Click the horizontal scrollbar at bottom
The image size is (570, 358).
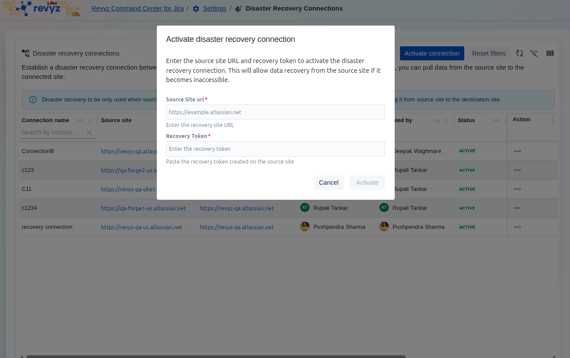click(x=216, y=356)
